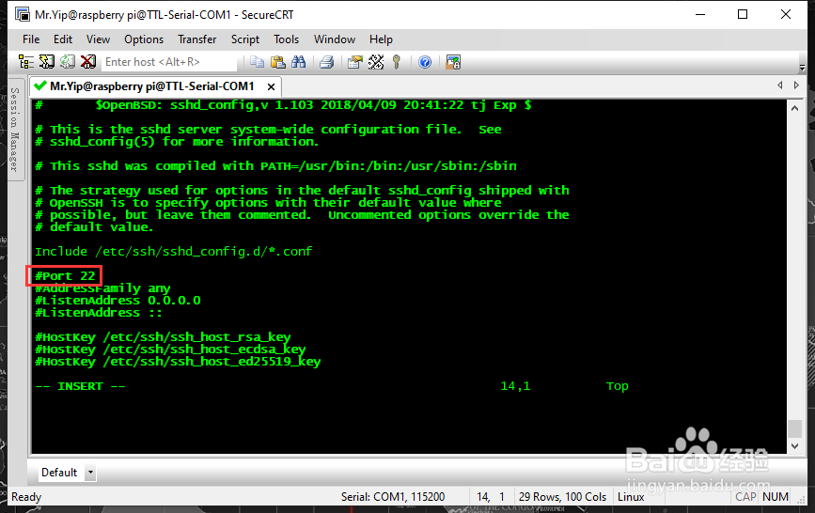815x513 pixels.
Task: Open the Window menu
Action: click(x=335, y=39)
